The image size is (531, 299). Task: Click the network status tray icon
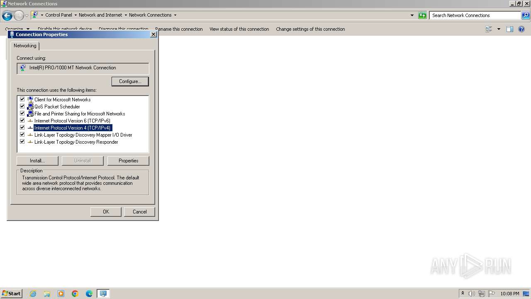pos(482,294)
